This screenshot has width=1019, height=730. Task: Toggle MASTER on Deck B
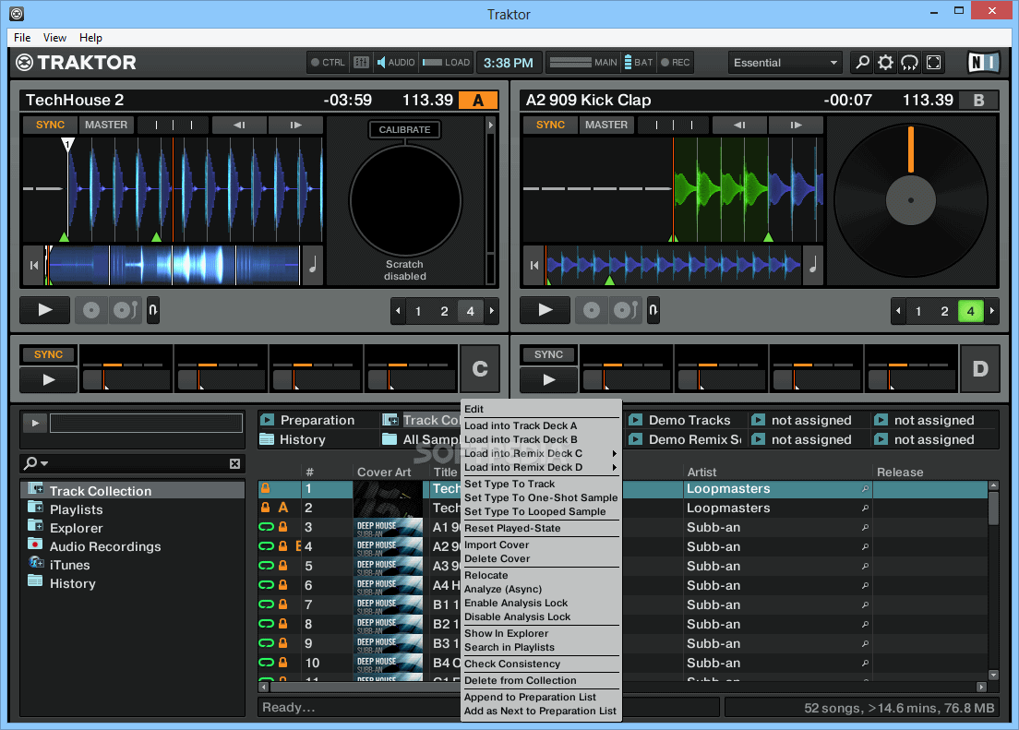pyautogui.click(x=606, y=125)
